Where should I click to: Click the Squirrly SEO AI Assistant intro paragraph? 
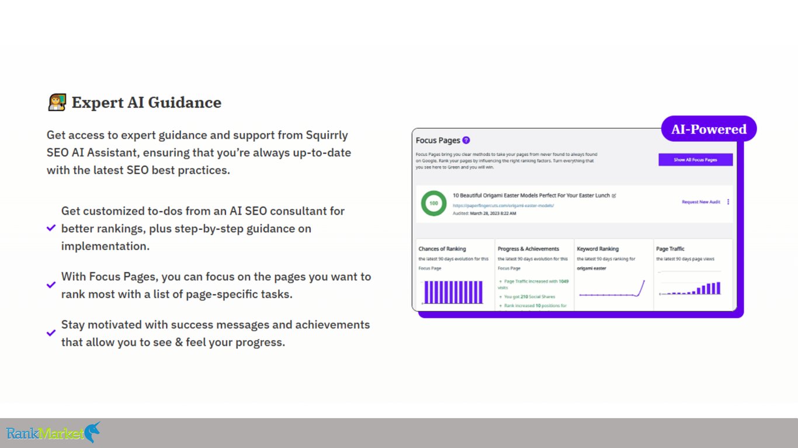coord(199,153)
